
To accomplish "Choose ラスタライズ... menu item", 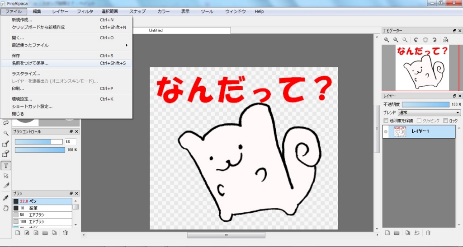I will tap(66, 74).
